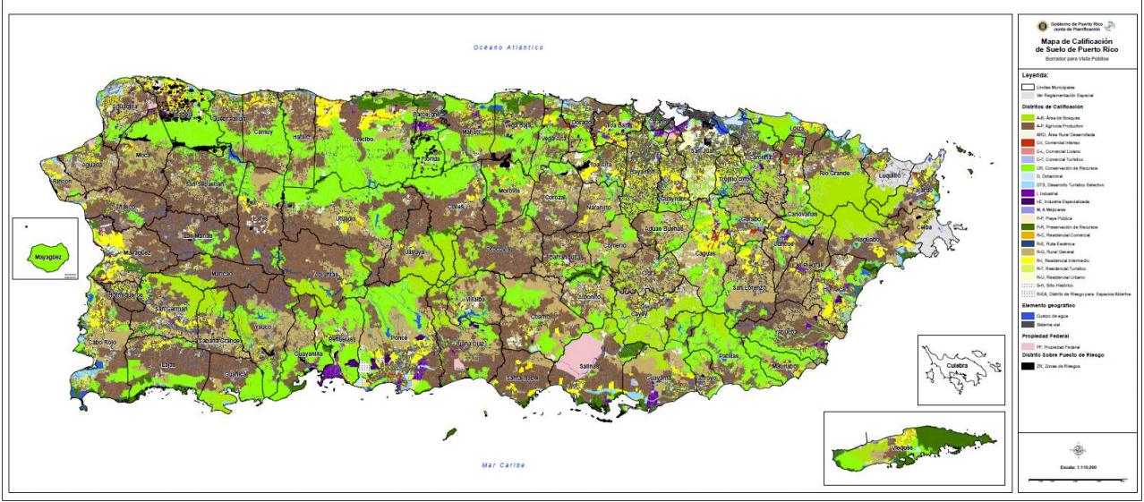Click the Jayuya municipality label

(415, 253)
